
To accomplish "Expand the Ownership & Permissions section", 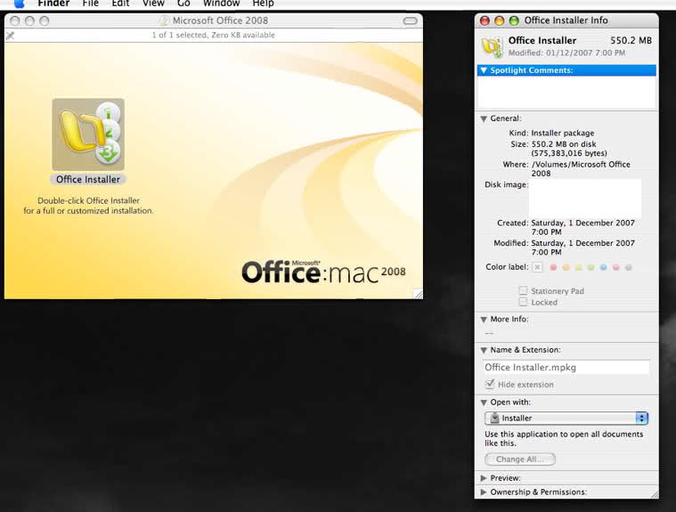I will [x=484, y=492].
